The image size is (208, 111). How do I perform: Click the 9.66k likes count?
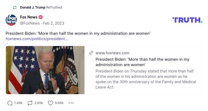click(x=59, y=103)
